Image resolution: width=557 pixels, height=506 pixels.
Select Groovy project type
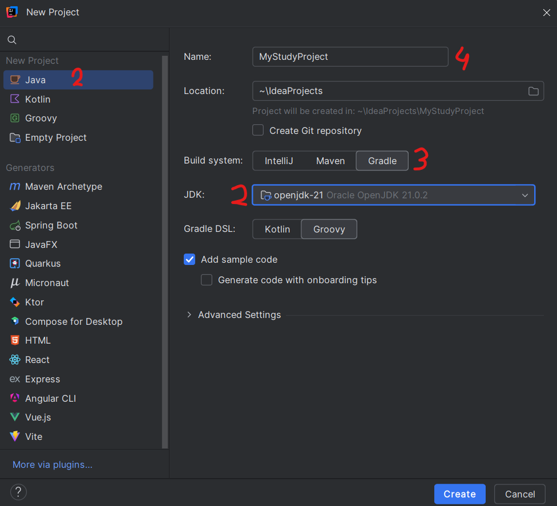pyautogui.click(x=78, y=118)
